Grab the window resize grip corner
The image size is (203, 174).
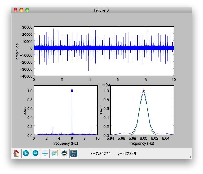click(190, 157)
